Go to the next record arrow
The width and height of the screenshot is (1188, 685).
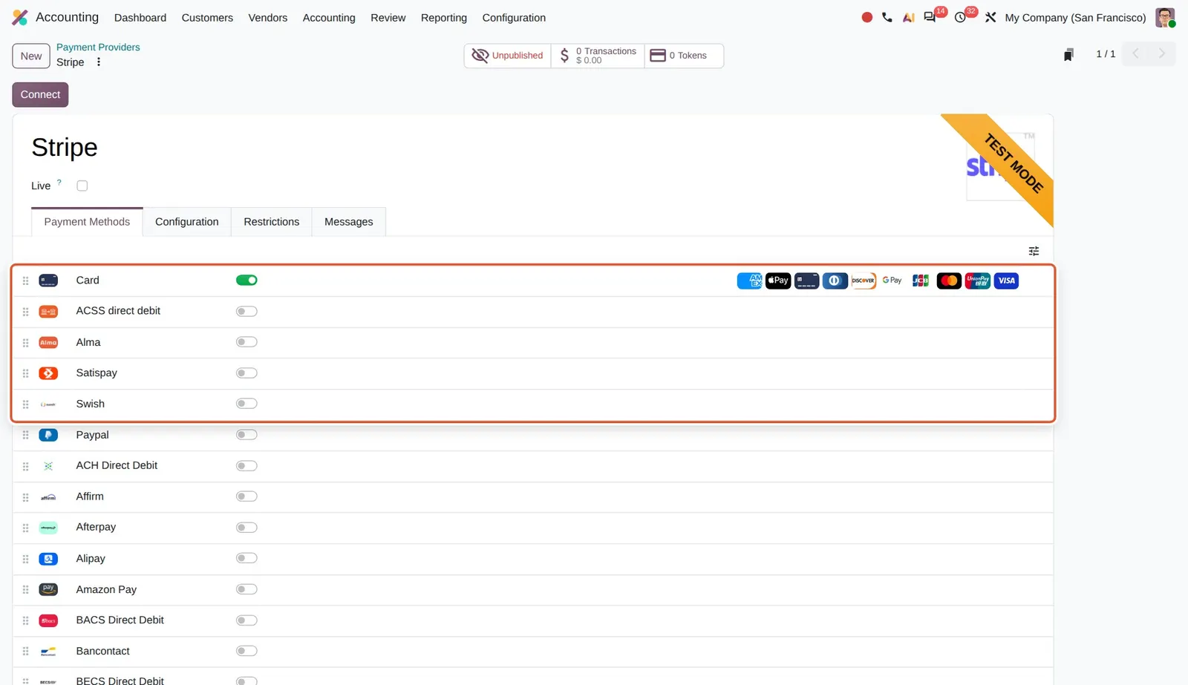tap(1162, 53)
